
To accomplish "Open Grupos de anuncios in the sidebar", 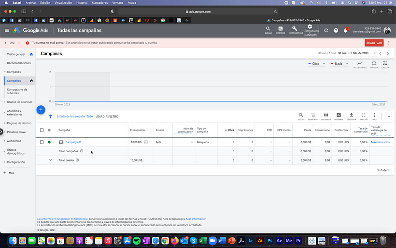I will (x=20, y=102).
